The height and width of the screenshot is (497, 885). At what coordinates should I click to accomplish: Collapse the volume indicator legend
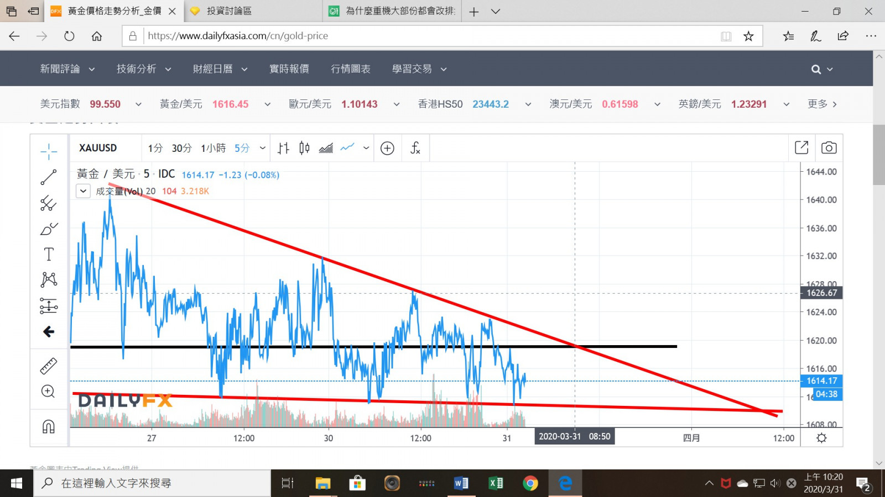83,191
